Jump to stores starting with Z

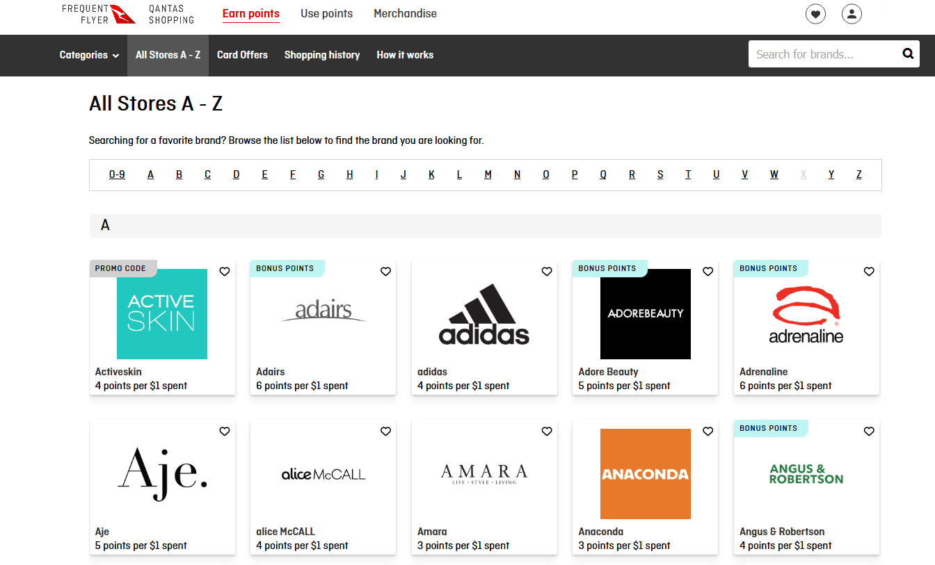(858, 174)
